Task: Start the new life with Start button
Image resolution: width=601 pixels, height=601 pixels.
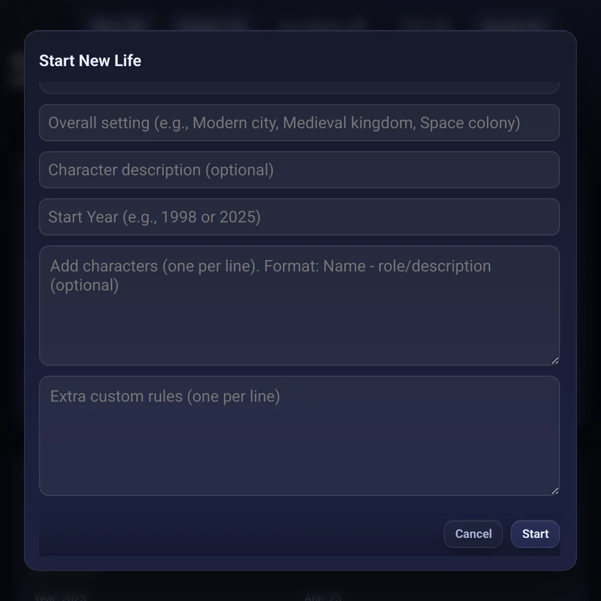Action: pyautogui.click(x=535, y=534)
